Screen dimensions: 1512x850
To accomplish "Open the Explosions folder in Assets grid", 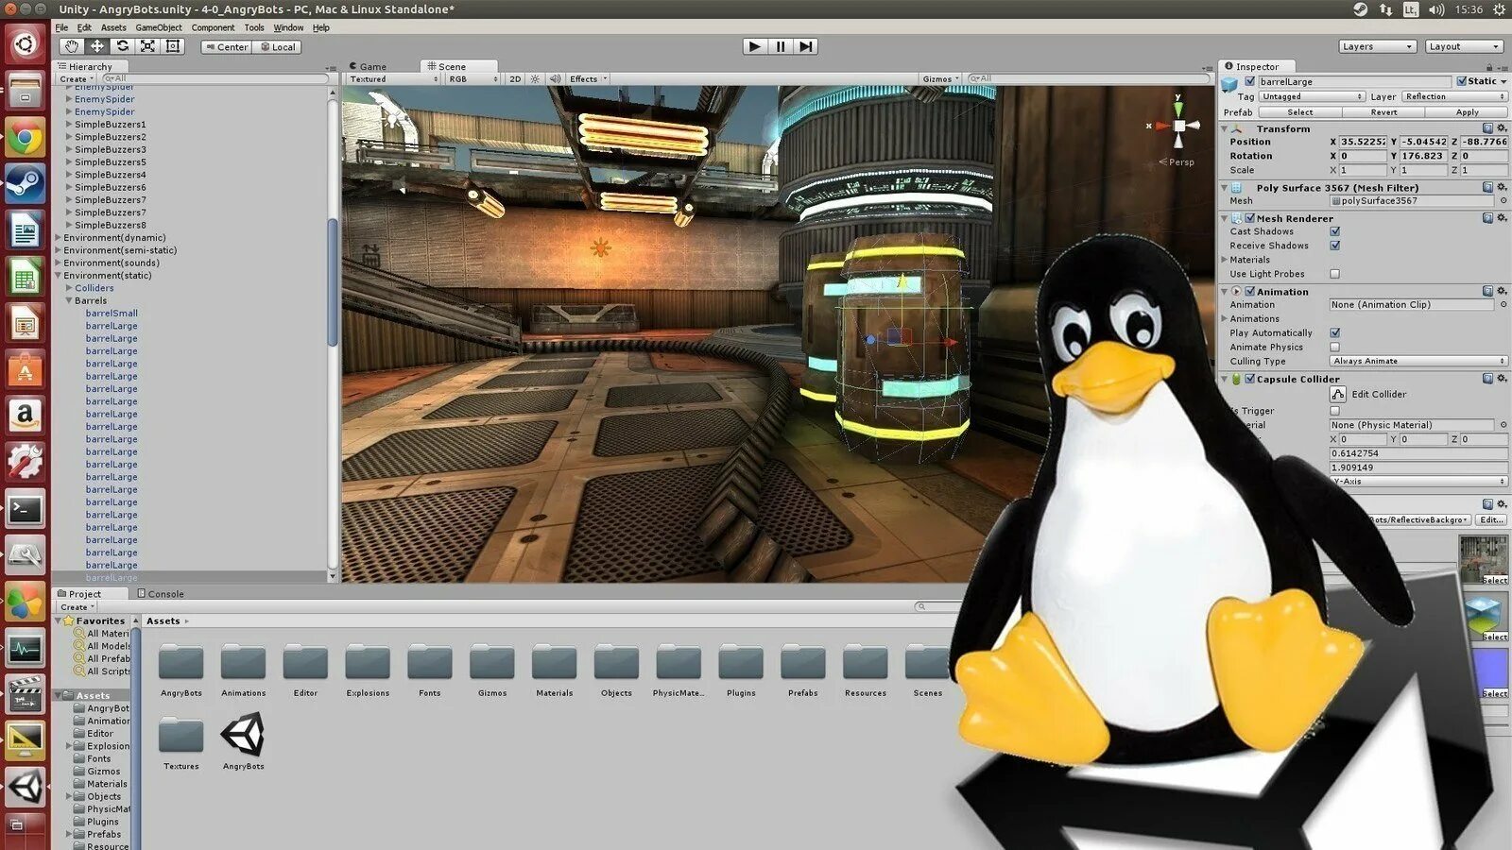I will (368, 663).
